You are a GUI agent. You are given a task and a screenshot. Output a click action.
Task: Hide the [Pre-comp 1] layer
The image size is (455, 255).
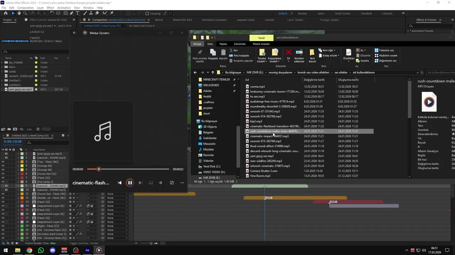pyautogui.click(x=3, y=182)
